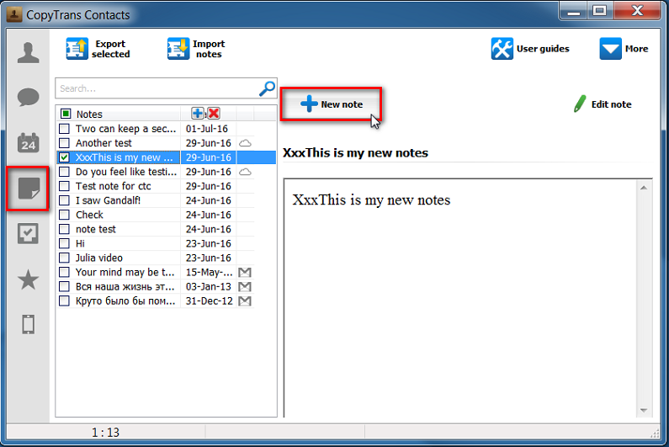Close the CopyTrans Contacts window

pyautogui.click(x=637, y=11)
